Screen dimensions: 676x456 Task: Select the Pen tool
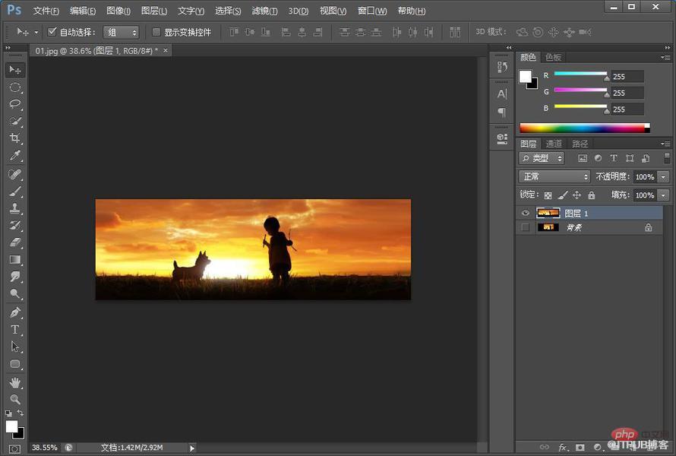tap(15, 312)
